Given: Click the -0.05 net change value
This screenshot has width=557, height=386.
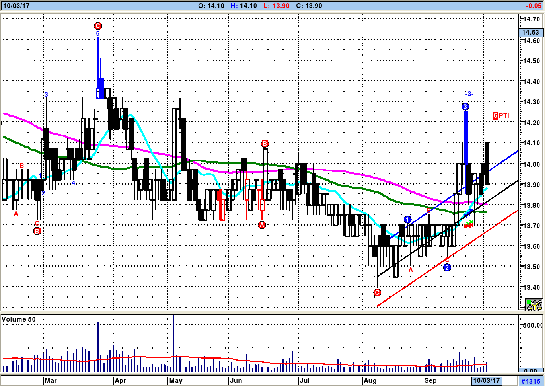Looking at the screenshot, I should (533, 6).
